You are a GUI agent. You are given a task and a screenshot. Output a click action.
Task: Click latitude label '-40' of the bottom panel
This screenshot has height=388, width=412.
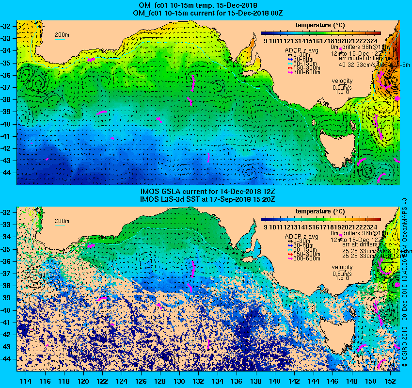[6, 310]
